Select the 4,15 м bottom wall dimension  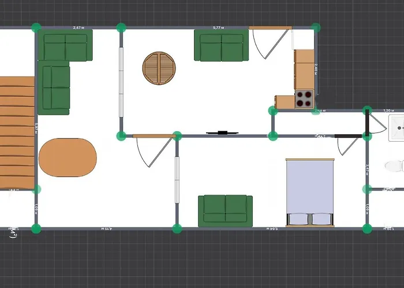[x=107, y=229]
